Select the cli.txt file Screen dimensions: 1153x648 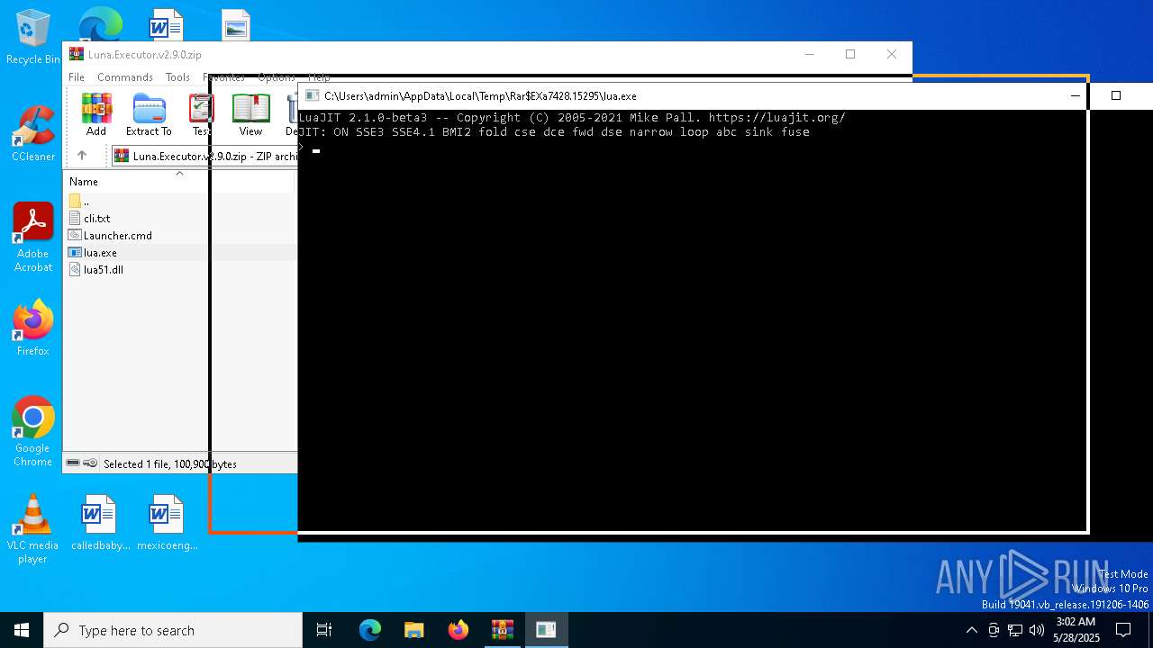point(96,219)
